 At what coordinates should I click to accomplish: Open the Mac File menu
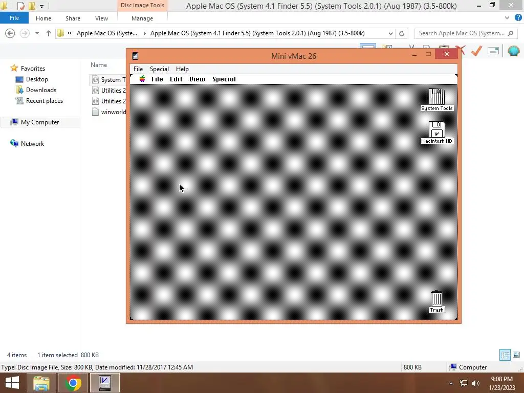point(157,79)
